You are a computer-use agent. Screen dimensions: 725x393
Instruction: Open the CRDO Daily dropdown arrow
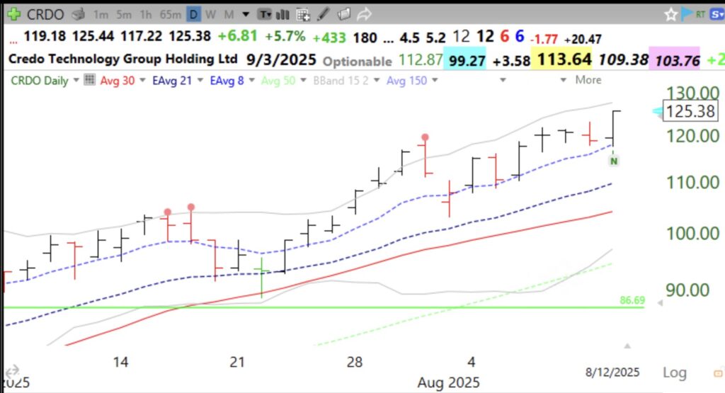tap(76, 81)
